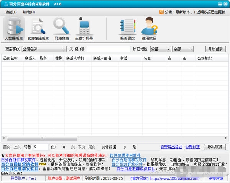Open the 百分百微信营销软件 link

coord(20,164)
